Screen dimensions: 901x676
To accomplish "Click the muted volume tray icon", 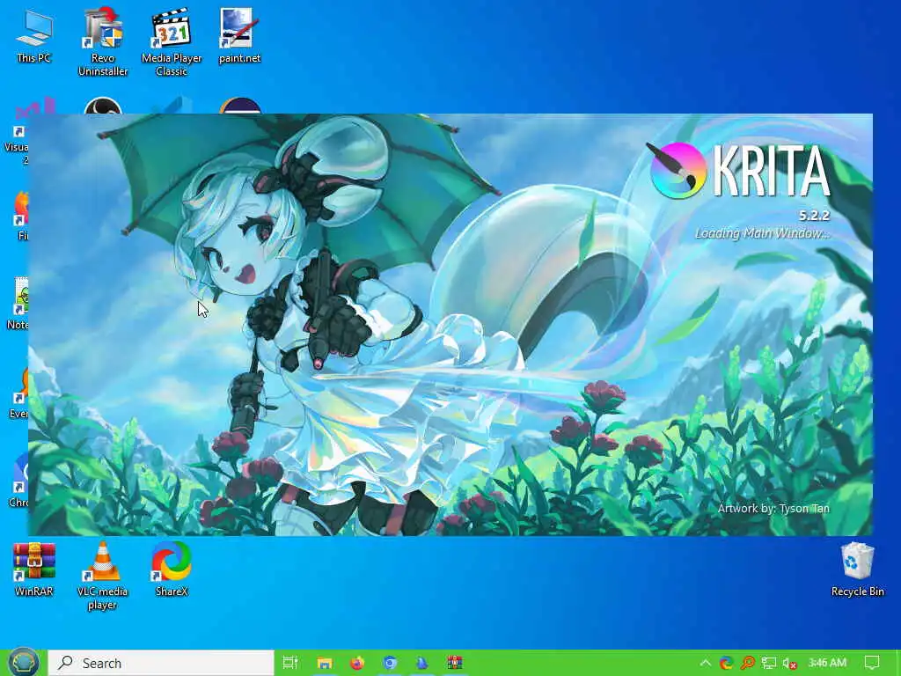I will point(790,664).
